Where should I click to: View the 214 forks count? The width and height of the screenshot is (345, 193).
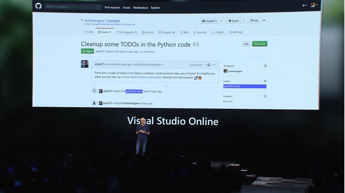pos(264,20)
